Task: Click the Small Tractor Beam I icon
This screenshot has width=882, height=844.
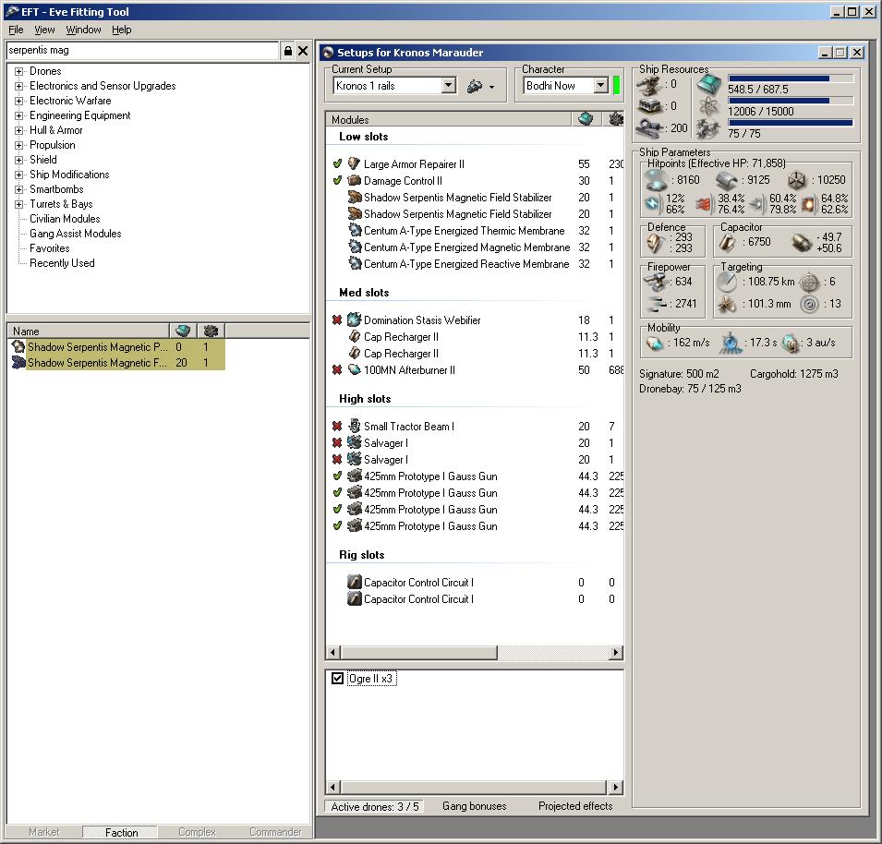Action: (x=354, y=427)
